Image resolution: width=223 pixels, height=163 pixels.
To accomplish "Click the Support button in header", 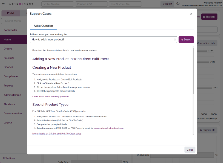I will [167, 4].
